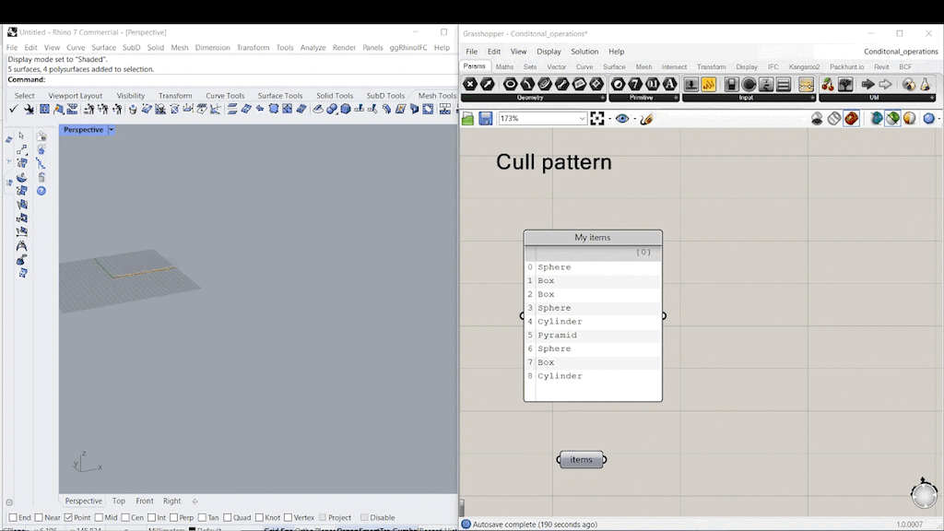Click the Boolean Toggle icon in Input panel
Image resolution: width=944 pixels, height=531 pixels.
coord(731,84)
